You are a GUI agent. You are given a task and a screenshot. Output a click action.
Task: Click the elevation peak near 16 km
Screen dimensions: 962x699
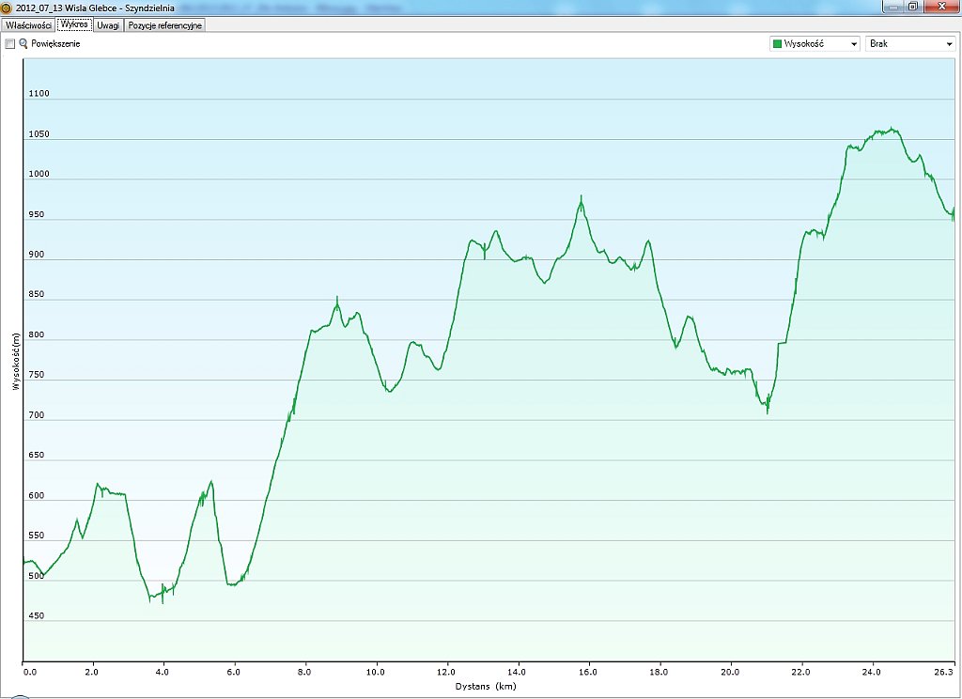point(582,196)
